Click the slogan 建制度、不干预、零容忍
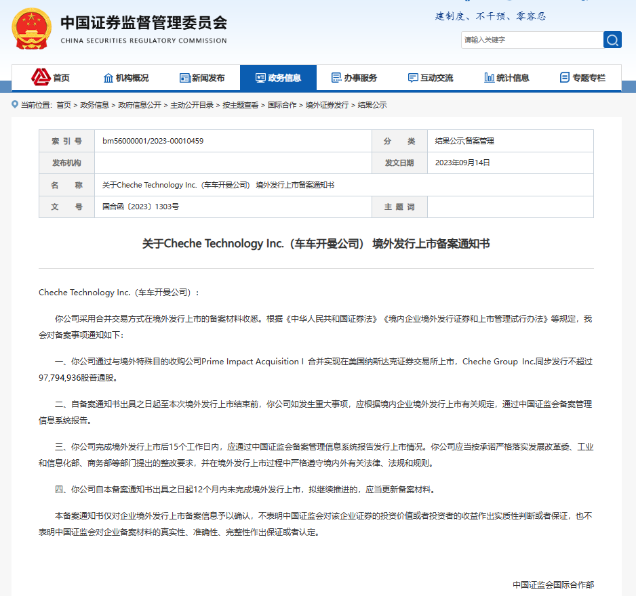The width and height of the screenshot is (636, 596). point(490,16)
